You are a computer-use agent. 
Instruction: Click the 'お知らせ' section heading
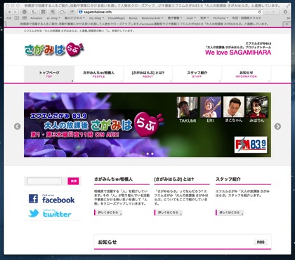107,242
